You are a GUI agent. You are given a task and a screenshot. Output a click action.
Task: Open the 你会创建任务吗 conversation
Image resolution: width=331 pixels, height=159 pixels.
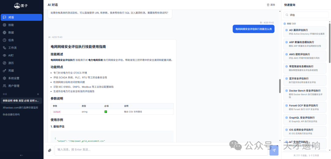click(11, 114)
